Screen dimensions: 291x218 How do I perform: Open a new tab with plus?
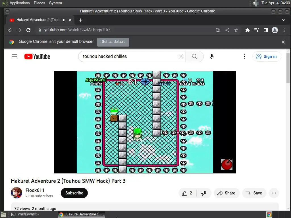[x=80, y=20]
